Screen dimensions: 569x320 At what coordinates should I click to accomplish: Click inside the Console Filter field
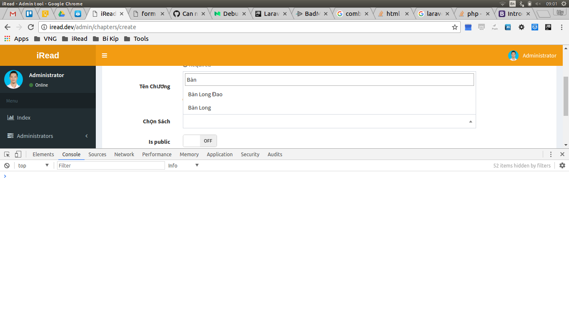pos(110,165)
